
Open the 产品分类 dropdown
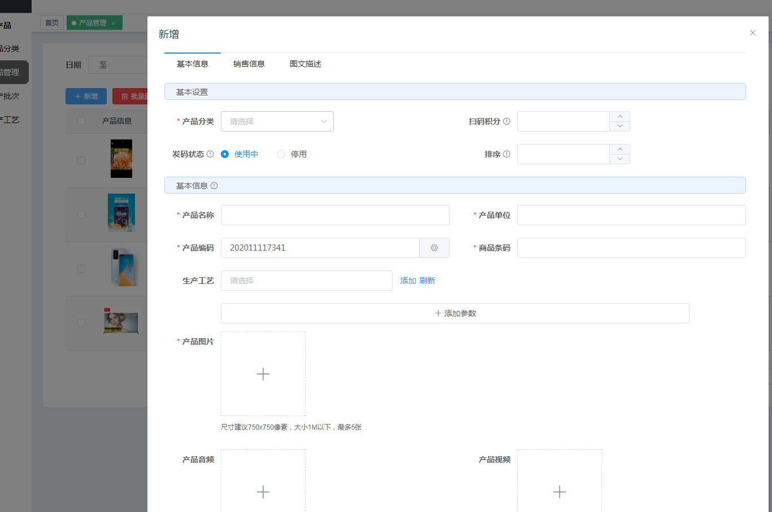coord(277,121)
